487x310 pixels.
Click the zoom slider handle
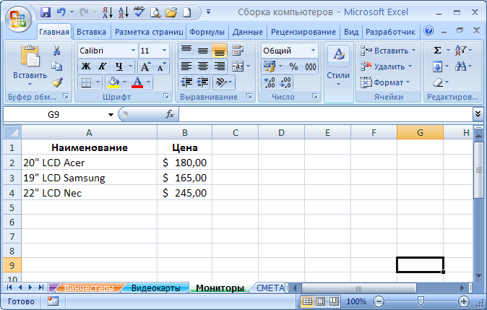coord(421,301)
